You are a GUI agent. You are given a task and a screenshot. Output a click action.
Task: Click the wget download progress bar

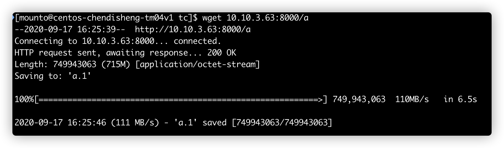(x=179, y=100)
